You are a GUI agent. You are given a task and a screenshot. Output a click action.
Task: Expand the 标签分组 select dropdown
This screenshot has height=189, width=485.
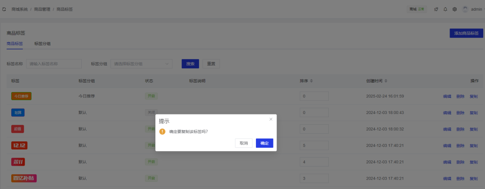(x=141, y=64)
